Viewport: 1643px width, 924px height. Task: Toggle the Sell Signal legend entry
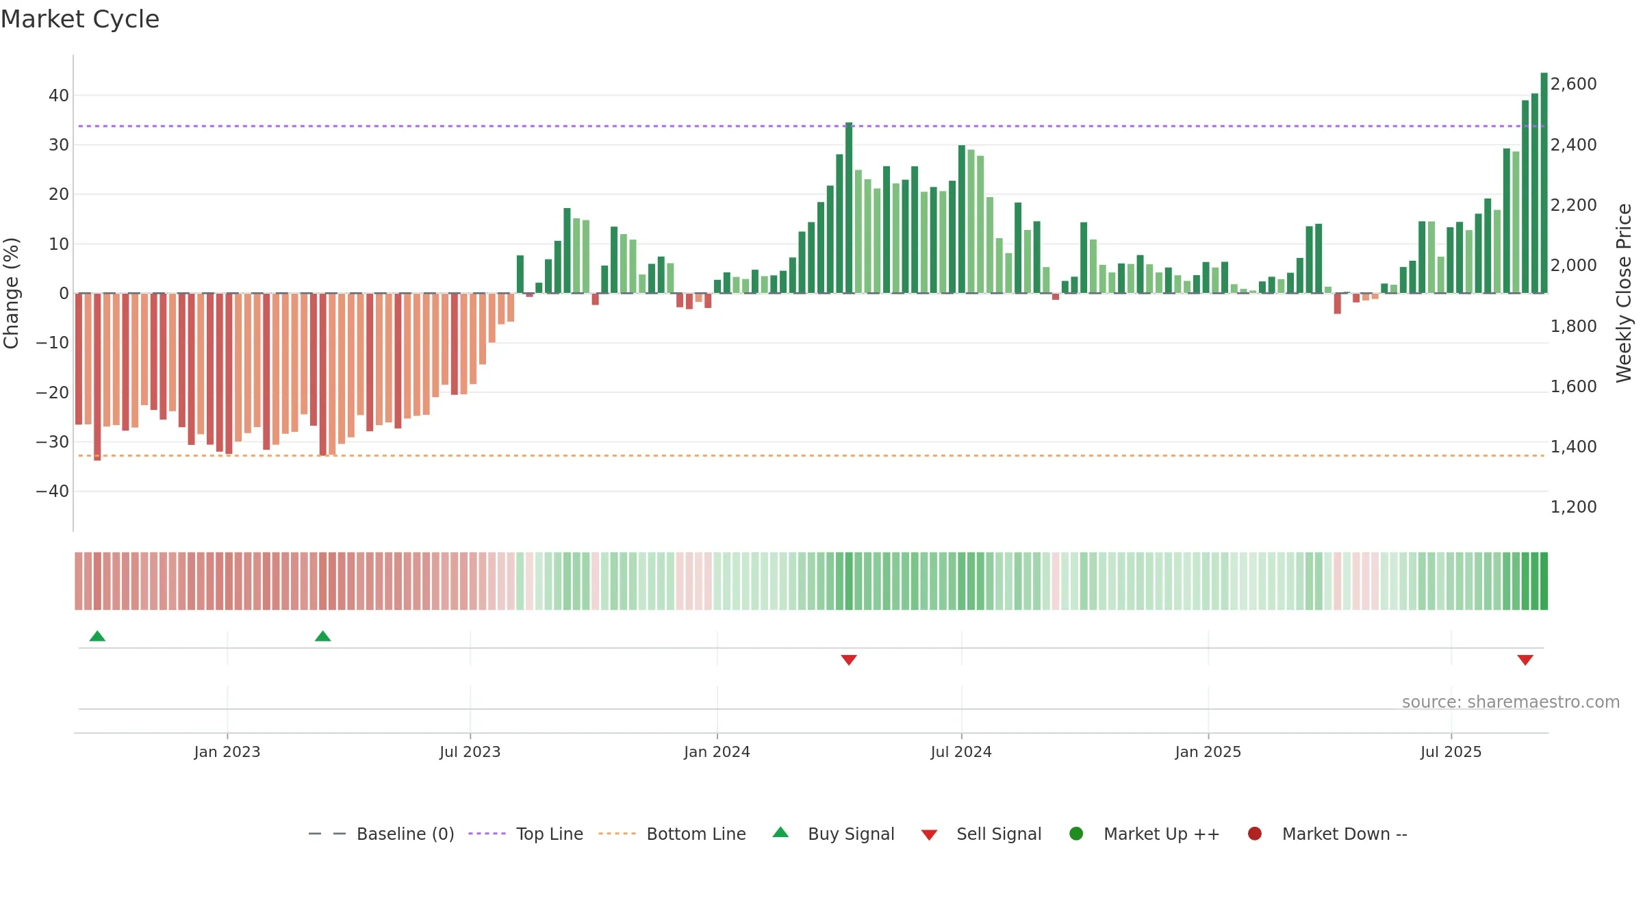[x=981, y=834]
